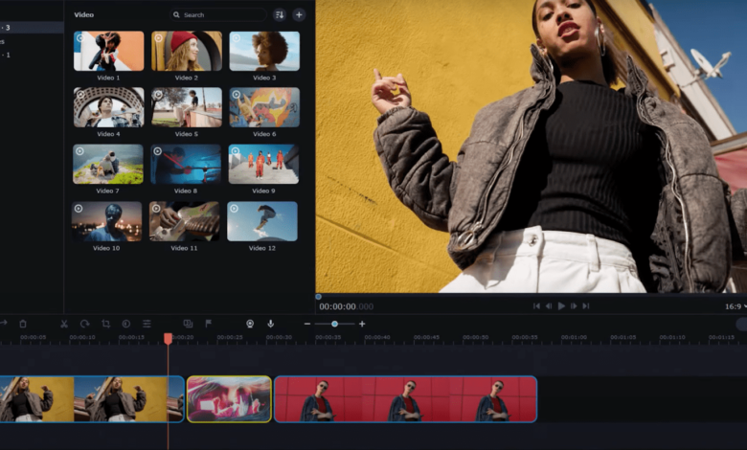This screenshot has height=450, width=747.
Task: Click the rotate clip icon
Action: [84, 324]
